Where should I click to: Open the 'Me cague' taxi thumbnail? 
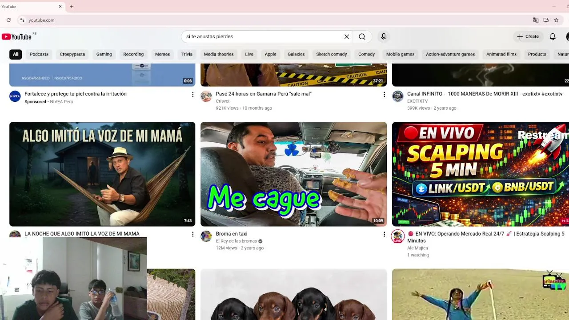(x=293, y=174)
